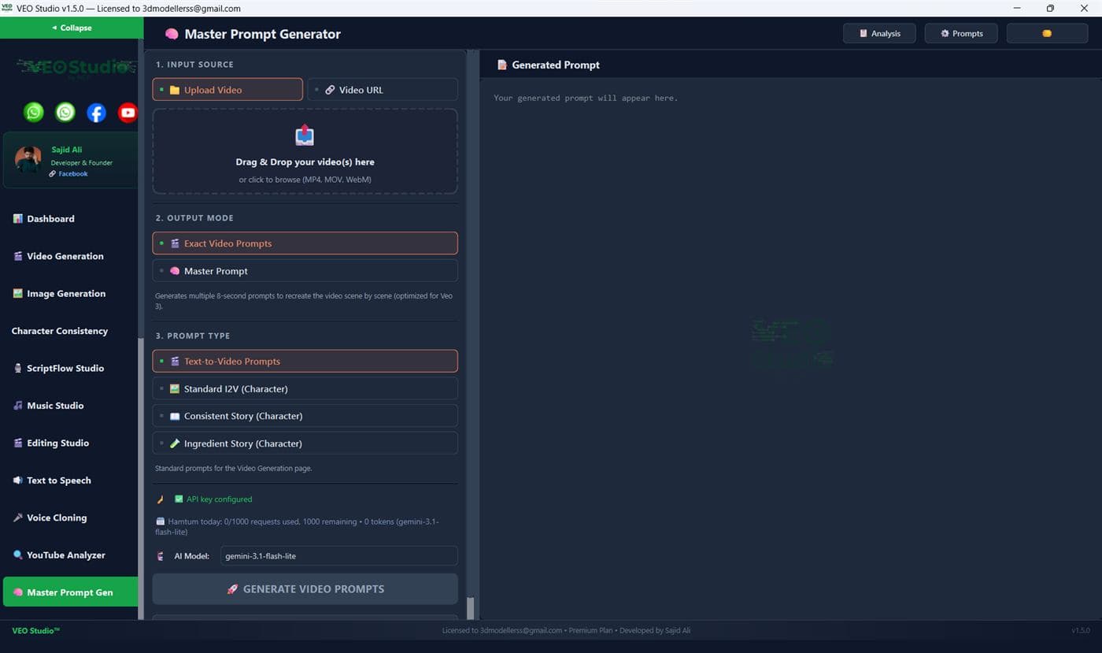This screenshot has height=653, width=1102.
Task: Select Text-to-Video Prompts prompt type
Action: click(x=305, y=362)
